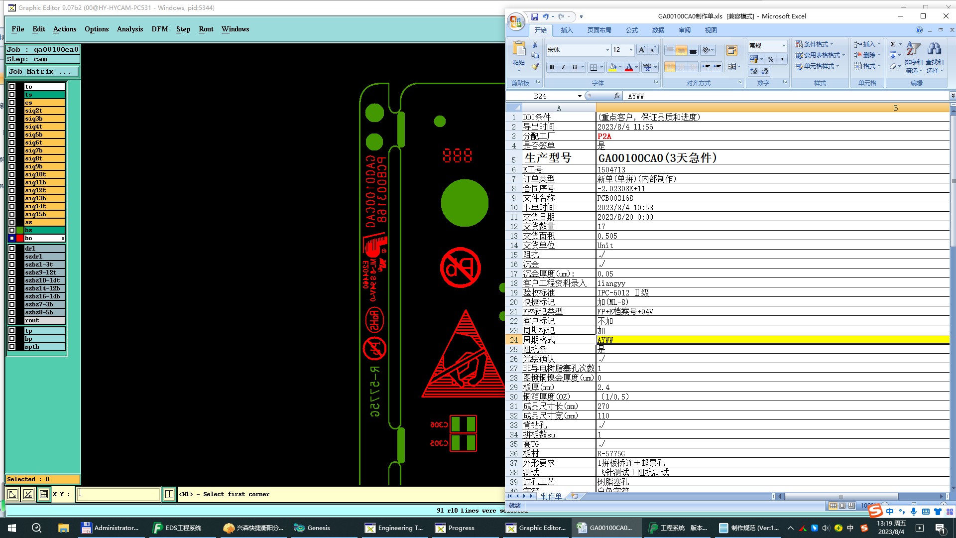Screen dimensions: 956x538
Task: Toggle checkbox for sig2t layer
Action: click(x=12, y=111)
